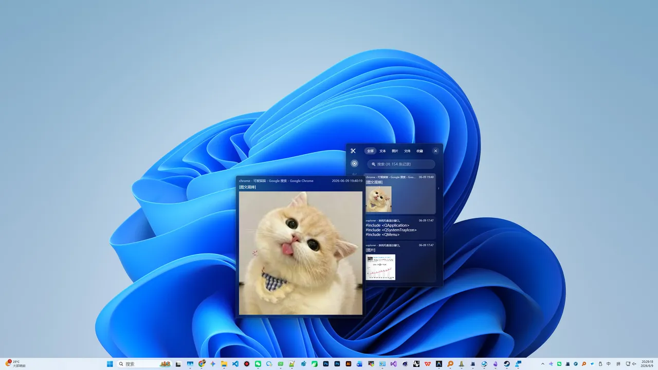Select the cat thumbnail in the clipboard list
Screen dimensions: 658x370
pyautogui.click(x=378, y=199)
